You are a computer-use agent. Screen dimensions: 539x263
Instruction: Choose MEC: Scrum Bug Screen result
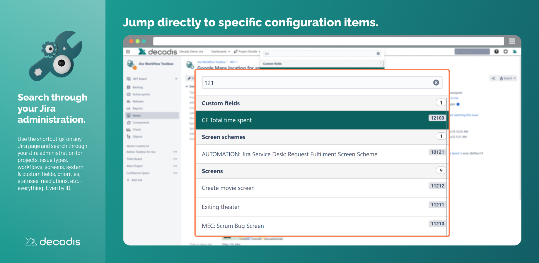pyautogui.click(x=320, y=226)
